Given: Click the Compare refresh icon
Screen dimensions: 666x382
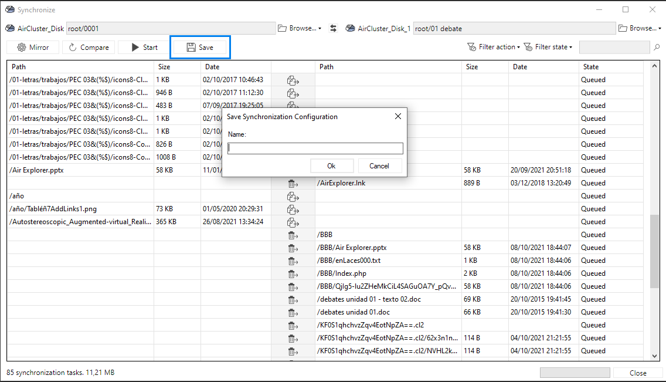Looking at the screenshot, I should 72,48.
